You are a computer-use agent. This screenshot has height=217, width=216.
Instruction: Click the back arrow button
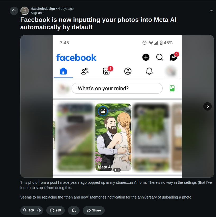14,11
